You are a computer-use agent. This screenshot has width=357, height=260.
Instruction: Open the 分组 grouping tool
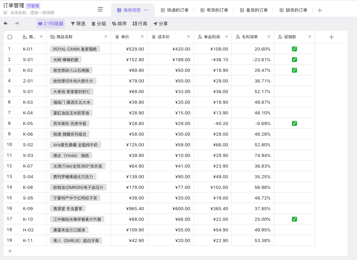pos(98,24)
